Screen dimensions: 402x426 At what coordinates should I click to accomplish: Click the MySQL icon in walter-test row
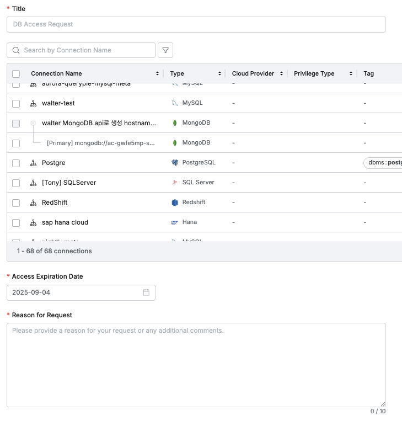[x=175, y=103]
